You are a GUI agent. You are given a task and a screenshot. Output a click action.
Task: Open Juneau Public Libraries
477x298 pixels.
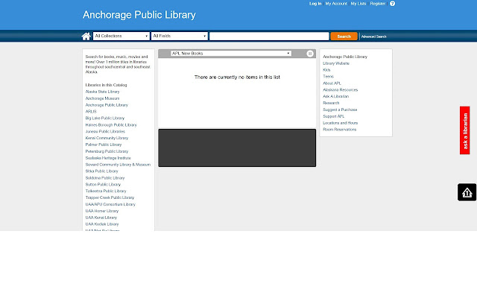click(105, 131)
